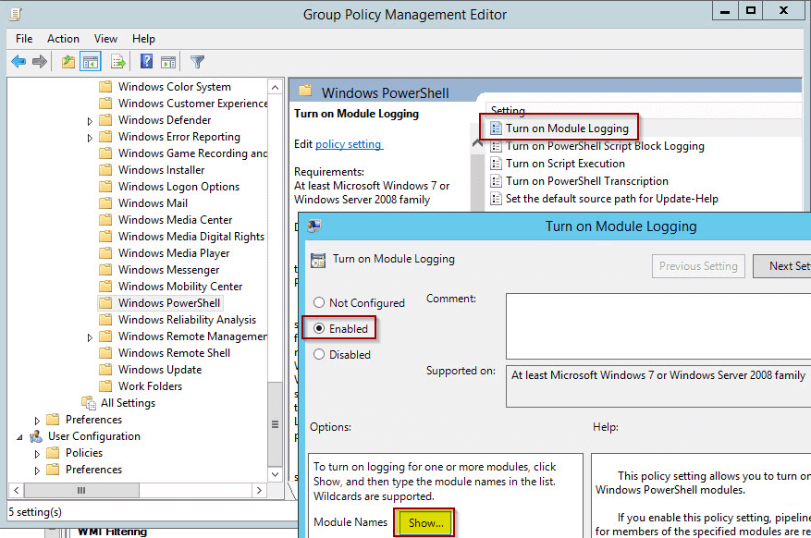Click the Show... module names button

pos(424,522)
